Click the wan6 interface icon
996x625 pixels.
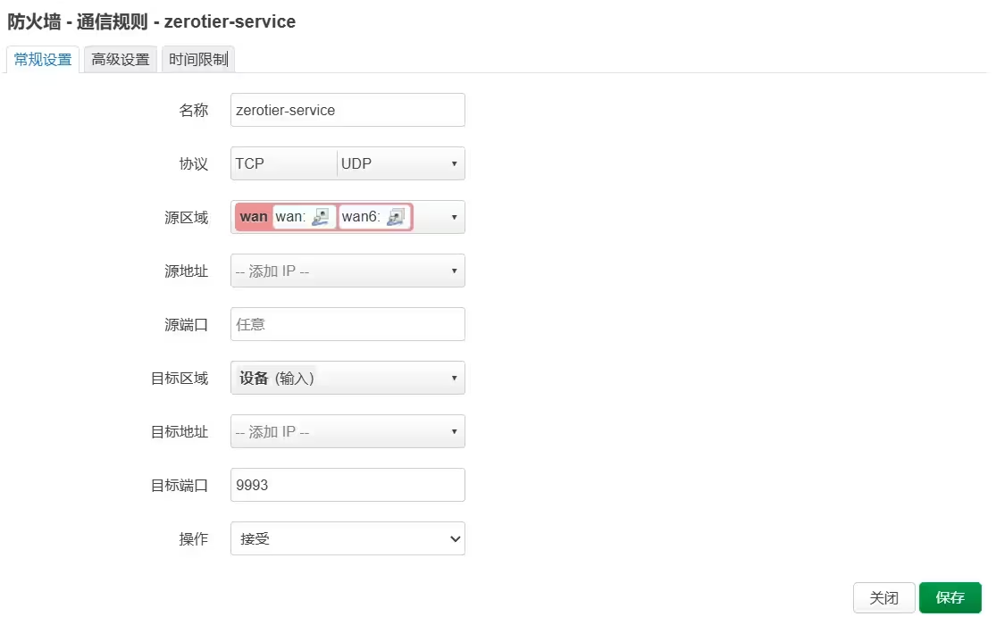pos(396,217)
